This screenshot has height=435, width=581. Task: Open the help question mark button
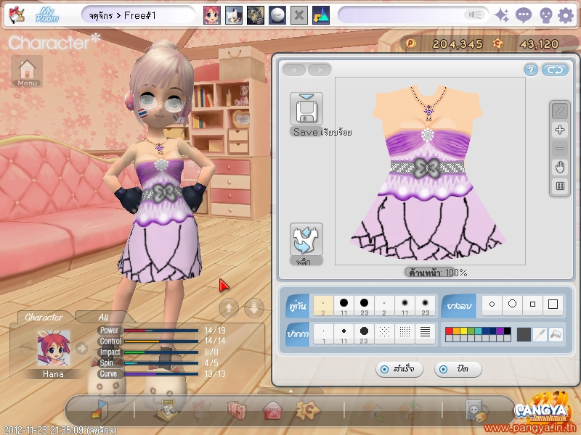[x=531, y=70]
